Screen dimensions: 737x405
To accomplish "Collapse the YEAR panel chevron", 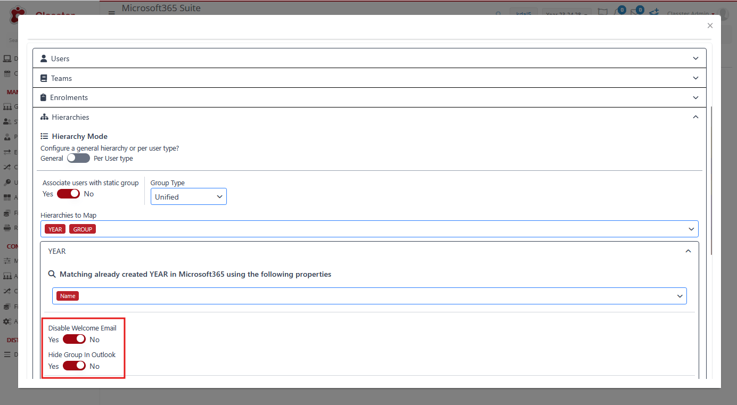I will click(x=688, y=251).
